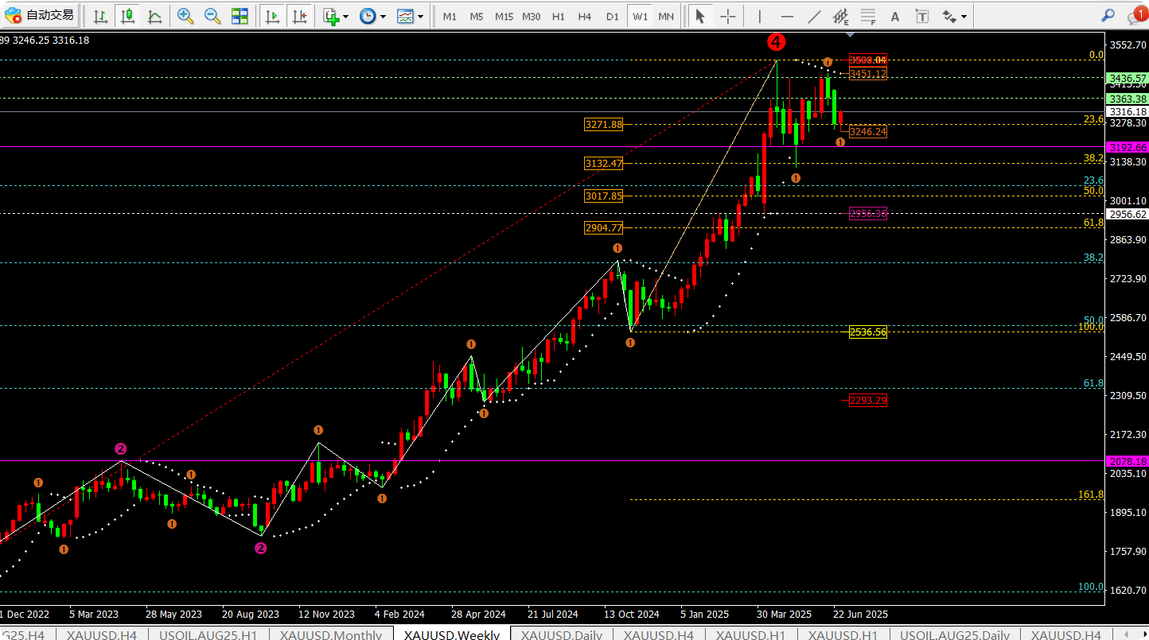This screenshot has height=640, width=1149.
Task: Select the M15 timeframe
Action: (x=504, y=16)
